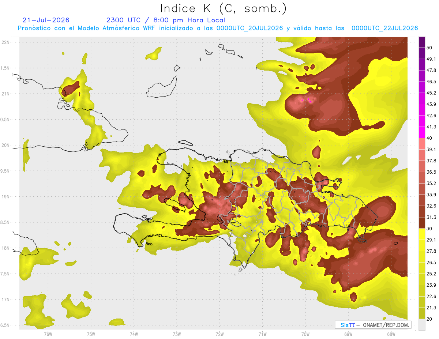Screen dimensions: 439x339
Task: Click the bright magenta swatch between 40 and 41.3
Action: click(422, 132)
